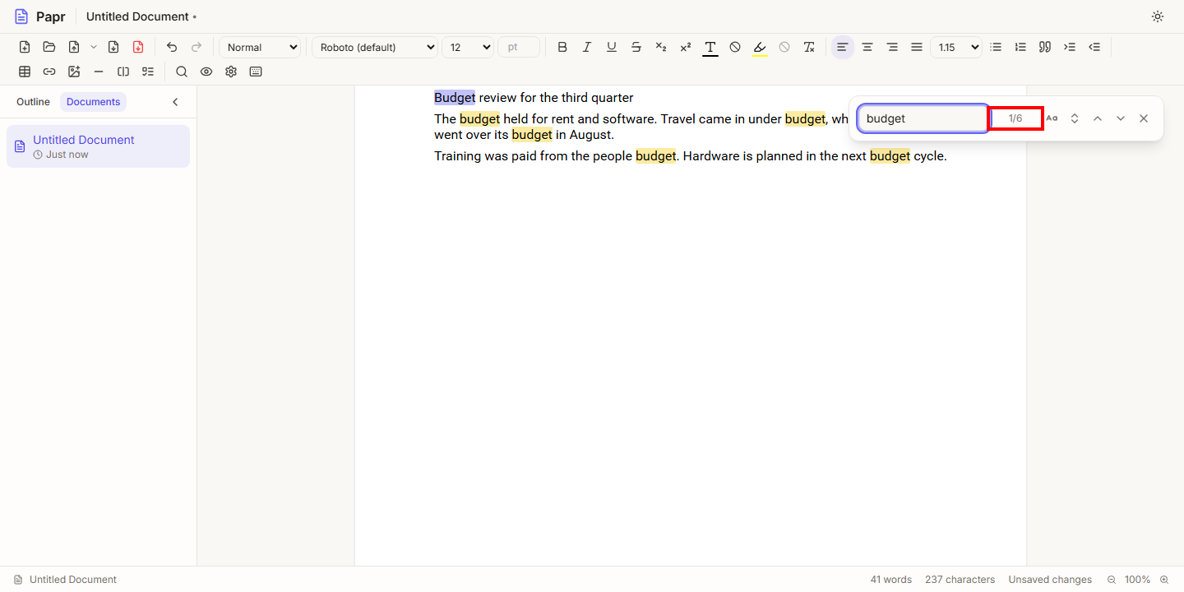Open the Roboto (default) font dropdown
The height and width of the screenshot is (592, 1184).
tap(375, 47)
